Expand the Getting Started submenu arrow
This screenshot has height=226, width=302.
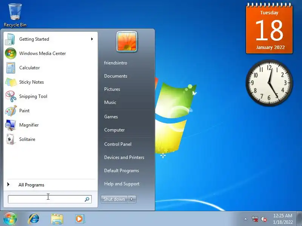tap(92, 39)
